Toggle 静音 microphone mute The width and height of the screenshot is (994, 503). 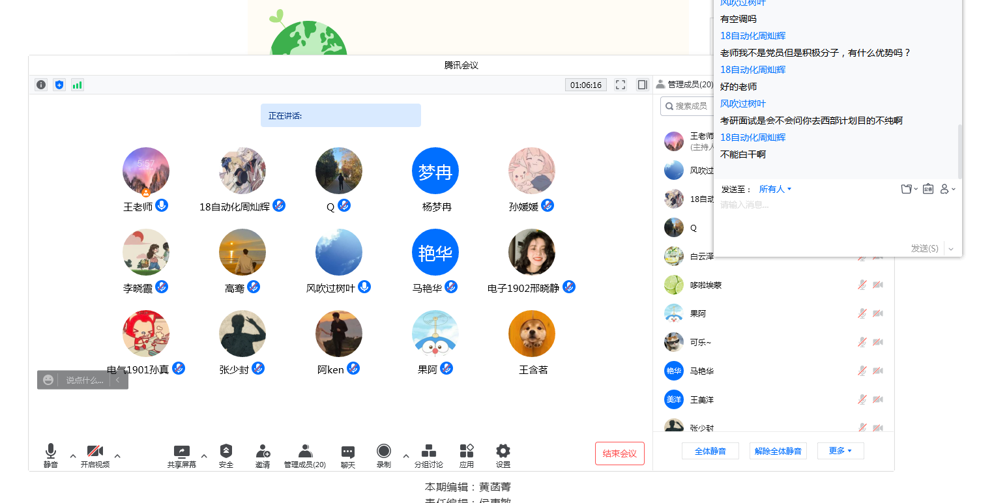[51, 452]
